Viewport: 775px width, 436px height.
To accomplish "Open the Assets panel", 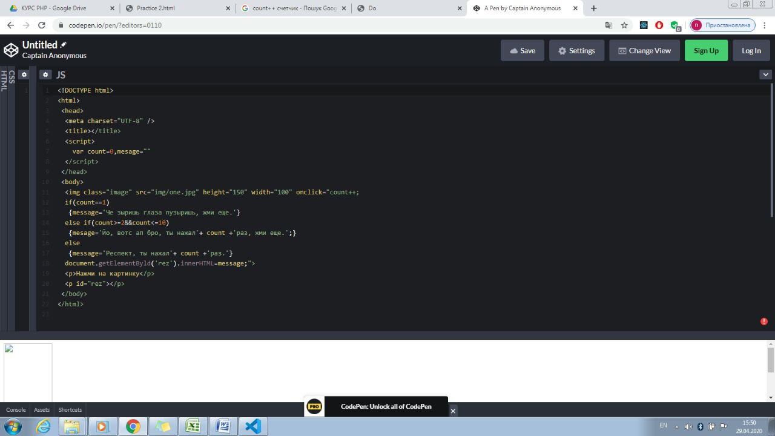I will [x=42, y=410].
